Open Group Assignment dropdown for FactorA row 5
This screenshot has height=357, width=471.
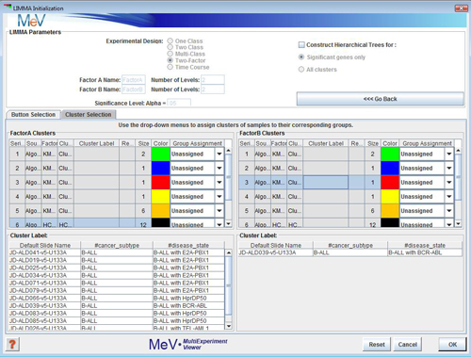point(219,211)
